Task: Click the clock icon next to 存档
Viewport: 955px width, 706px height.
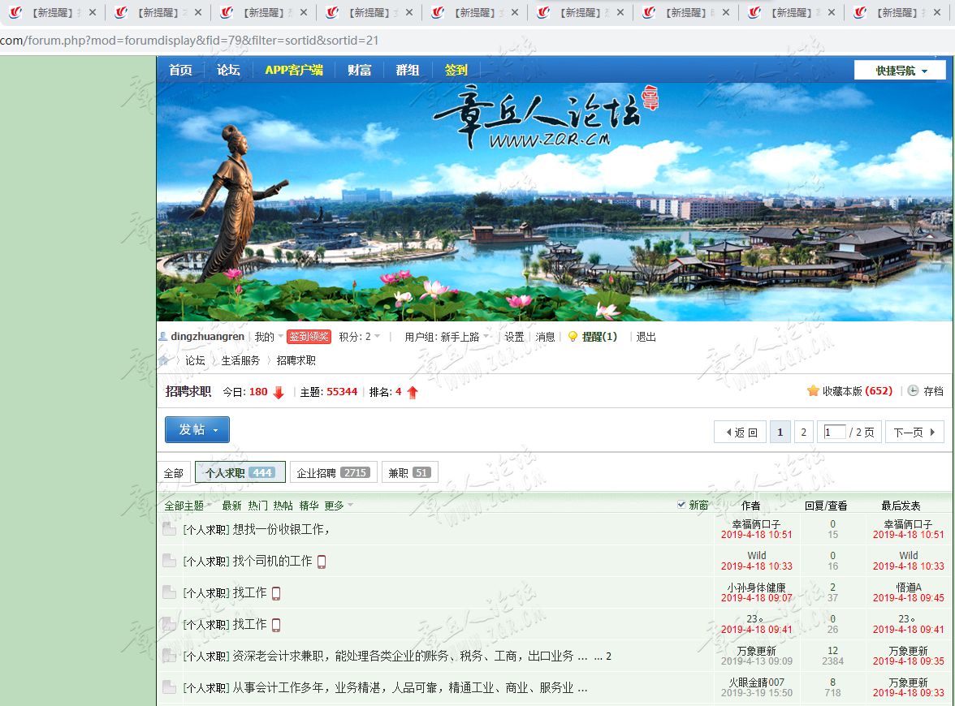Action: coord(913,391)
